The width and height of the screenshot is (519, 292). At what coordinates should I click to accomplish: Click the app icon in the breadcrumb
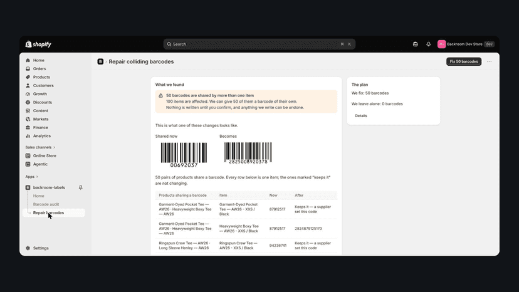[x=100, y=61]
